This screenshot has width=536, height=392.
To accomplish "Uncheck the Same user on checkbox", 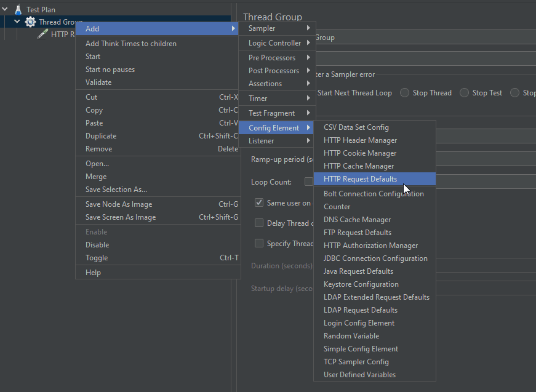I will click(x=259, y=202).
